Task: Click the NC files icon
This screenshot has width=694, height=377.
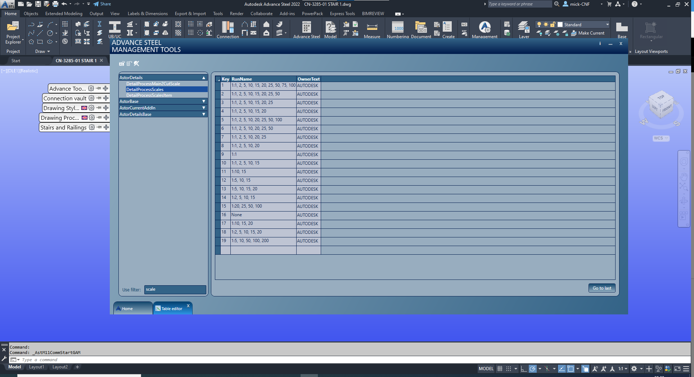Action: 464,24
